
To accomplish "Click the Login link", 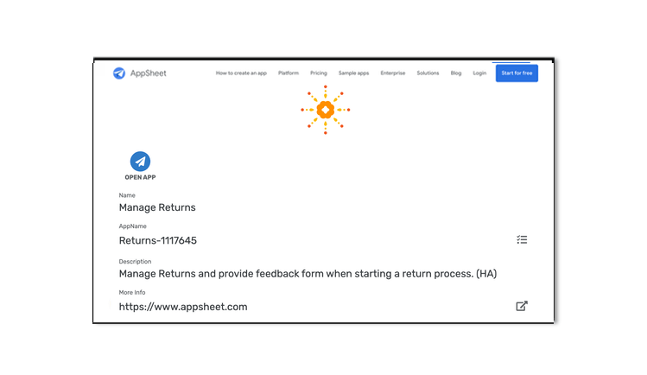I will tap(479, 73).
